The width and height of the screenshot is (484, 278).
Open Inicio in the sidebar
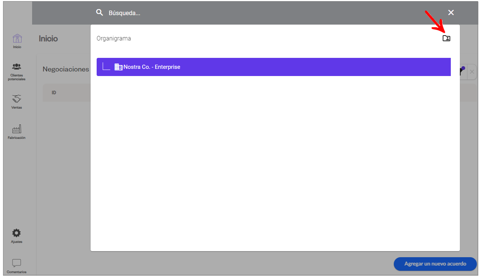(17, 41)
